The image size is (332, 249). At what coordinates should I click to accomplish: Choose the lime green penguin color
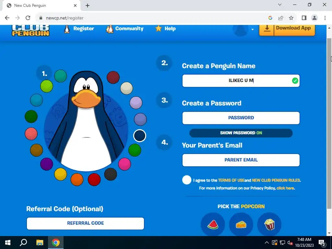47,86
